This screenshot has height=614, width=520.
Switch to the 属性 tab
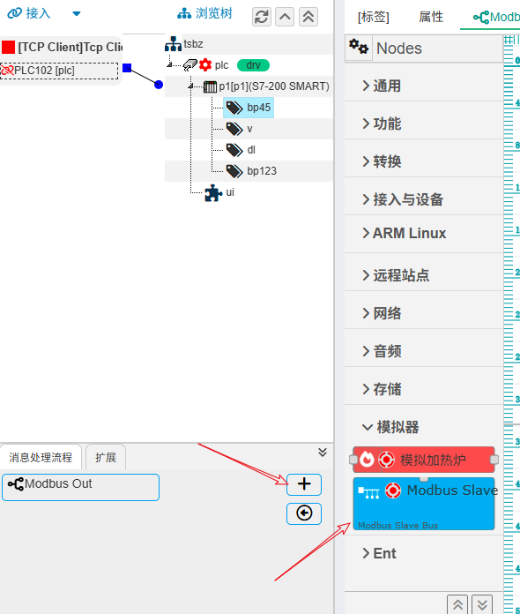pos(431,17)
